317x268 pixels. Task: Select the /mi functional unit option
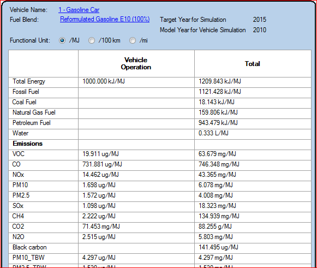133,40
